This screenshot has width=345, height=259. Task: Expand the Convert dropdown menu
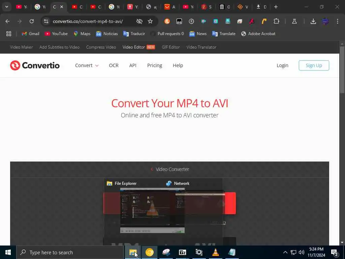(87, 65)
